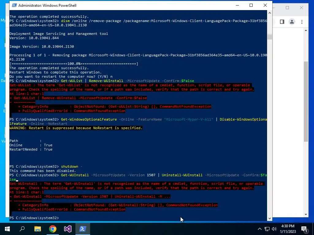This screenshot has width=314, height=235.
Task: Click the last PS C:\Windows\system32> prompt
Action: pos(34,218)
